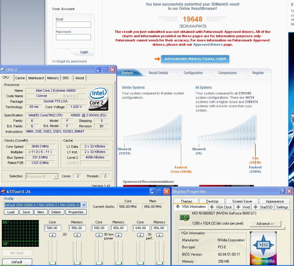Click the 3D perf Core value field 648.00

(141, 228)
